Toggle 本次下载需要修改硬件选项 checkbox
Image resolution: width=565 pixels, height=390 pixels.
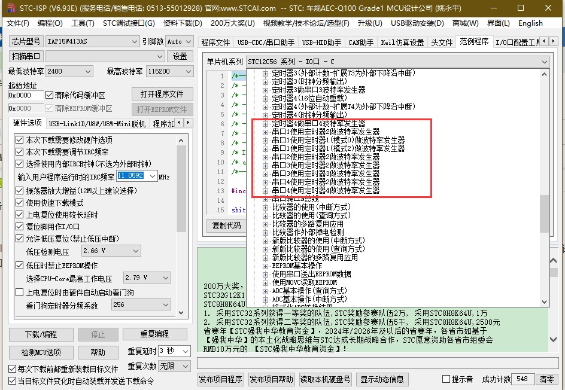[20, 140]
